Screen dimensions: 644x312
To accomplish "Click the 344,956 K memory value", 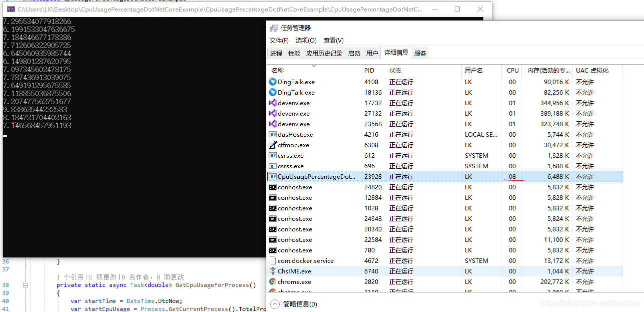I will tap(554, 103).
